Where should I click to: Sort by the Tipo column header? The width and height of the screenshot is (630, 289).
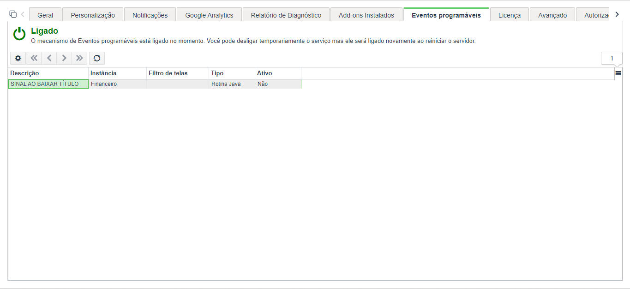[232, 73]
